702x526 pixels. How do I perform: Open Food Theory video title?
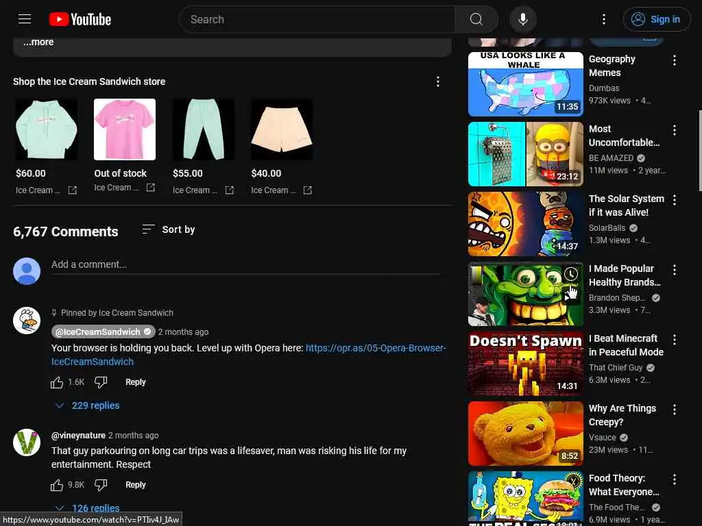[x=624, y=485]
